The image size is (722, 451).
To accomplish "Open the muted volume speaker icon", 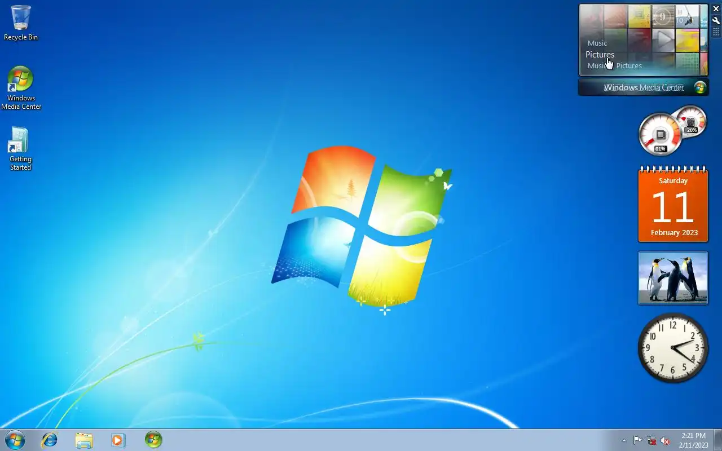I will coord(665,440).
